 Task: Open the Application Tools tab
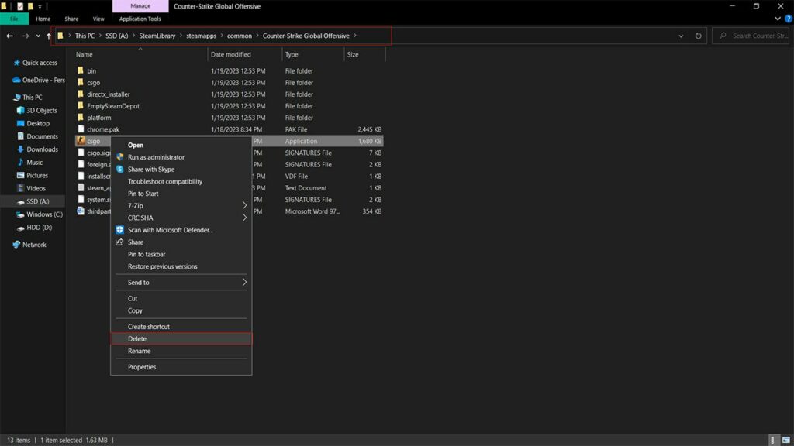[140, 19]
